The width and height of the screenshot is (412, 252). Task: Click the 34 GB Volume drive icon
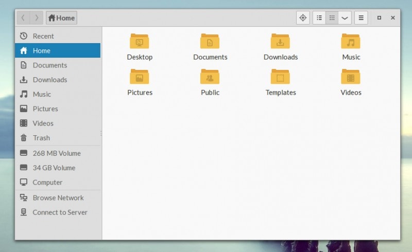[x=24, y=167]
